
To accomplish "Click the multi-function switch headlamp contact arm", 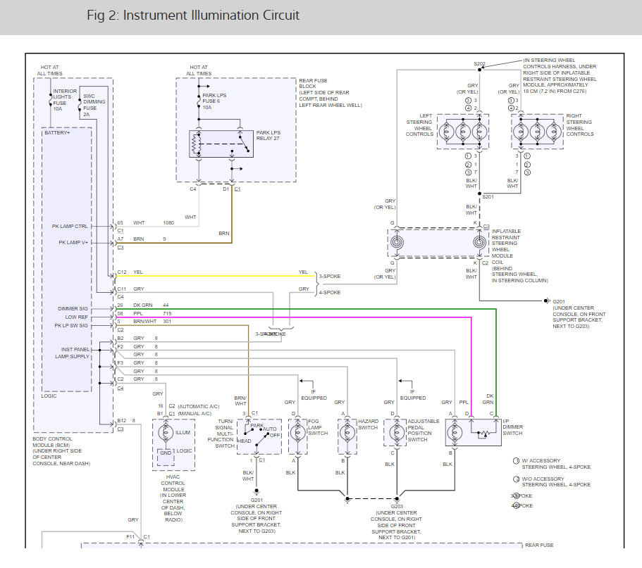I will [x=262, y=441].
